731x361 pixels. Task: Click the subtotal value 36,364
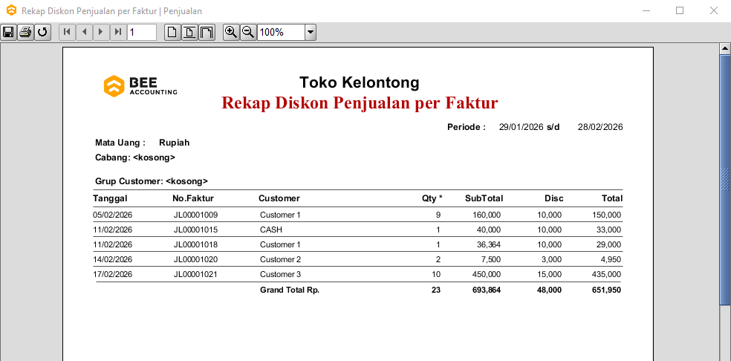coord(487,244)
